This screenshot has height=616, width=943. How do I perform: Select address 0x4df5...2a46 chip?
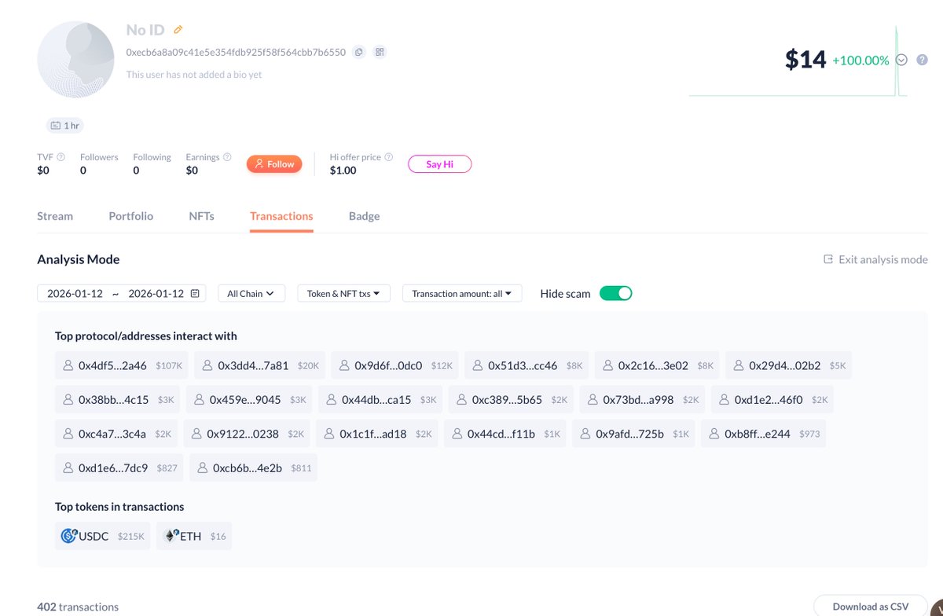pyautogui.click(x=122, y=365)
